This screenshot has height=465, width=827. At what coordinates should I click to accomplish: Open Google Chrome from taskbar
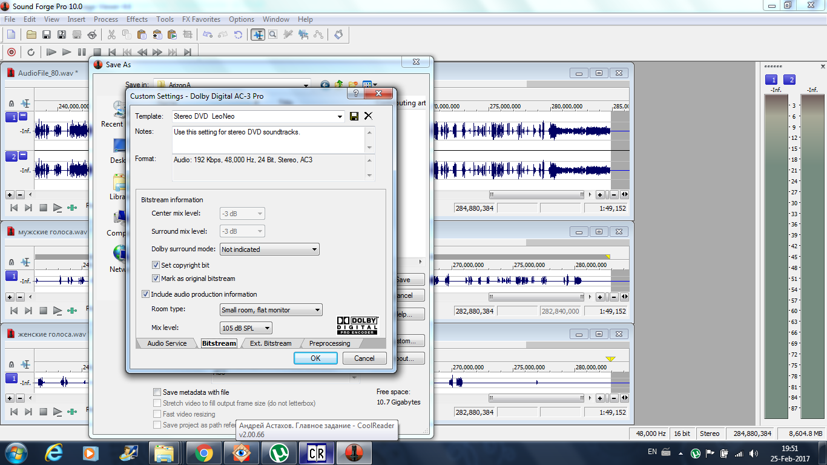point(203,452)
